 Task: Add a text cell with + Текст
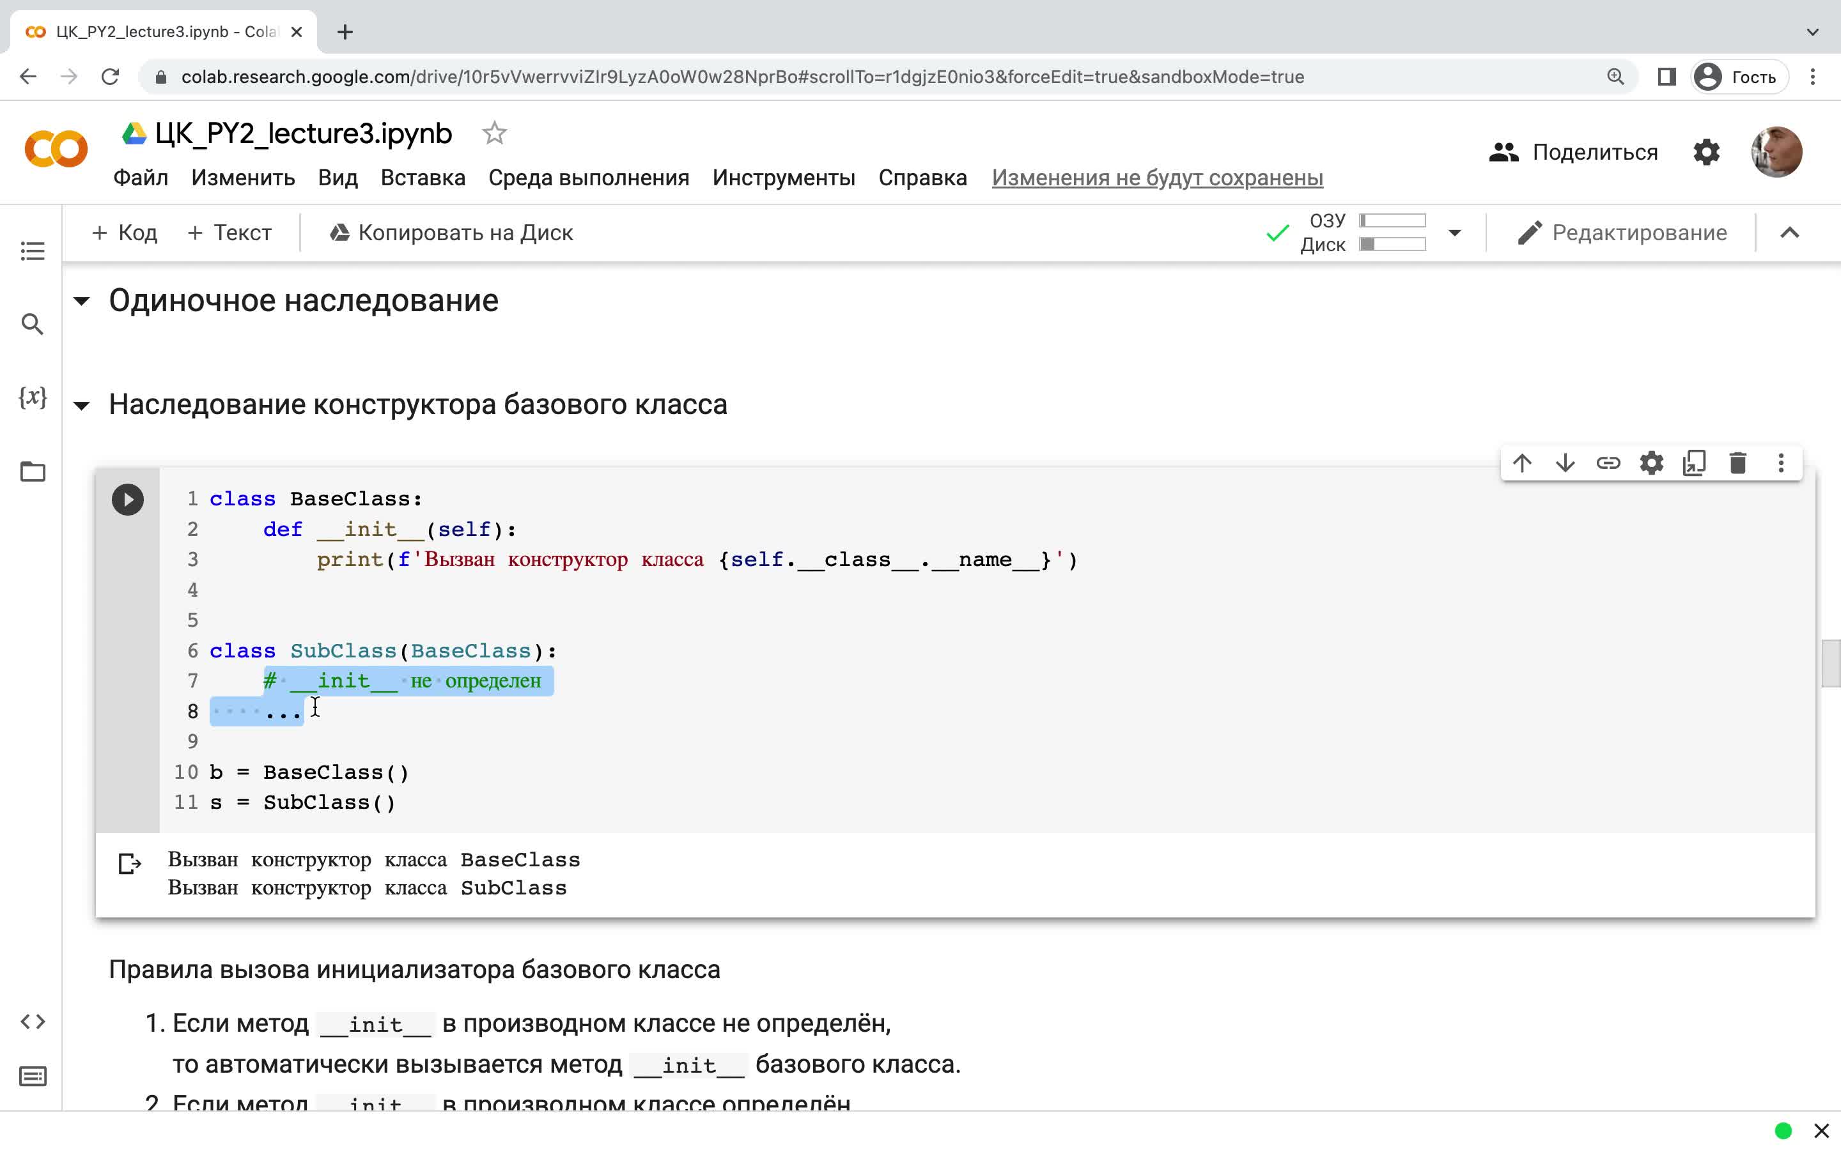click(229, 233)
